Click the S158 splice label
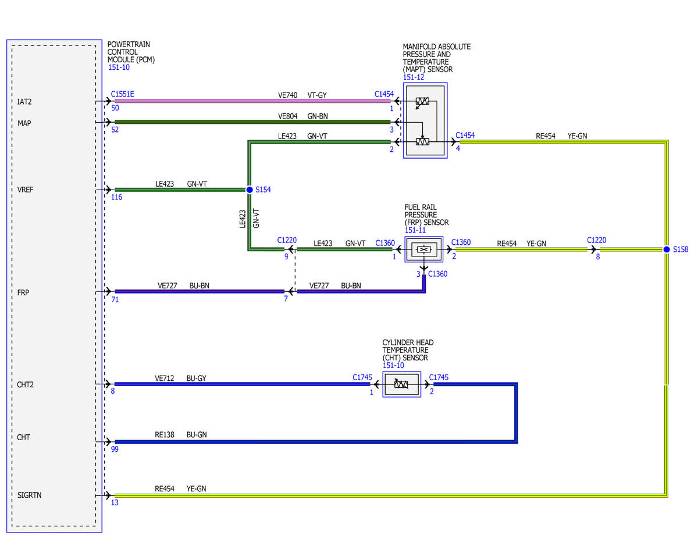This screenshot has width=698, height=539. click(x=681, y=249)
